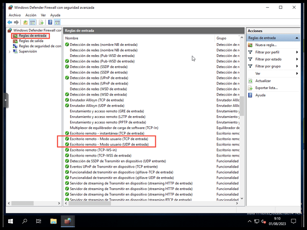The image size is (307, 230).
Task: Select Enrutamiento y acceso remoto (L2TP de entrada)
Action: pos(108,117)
